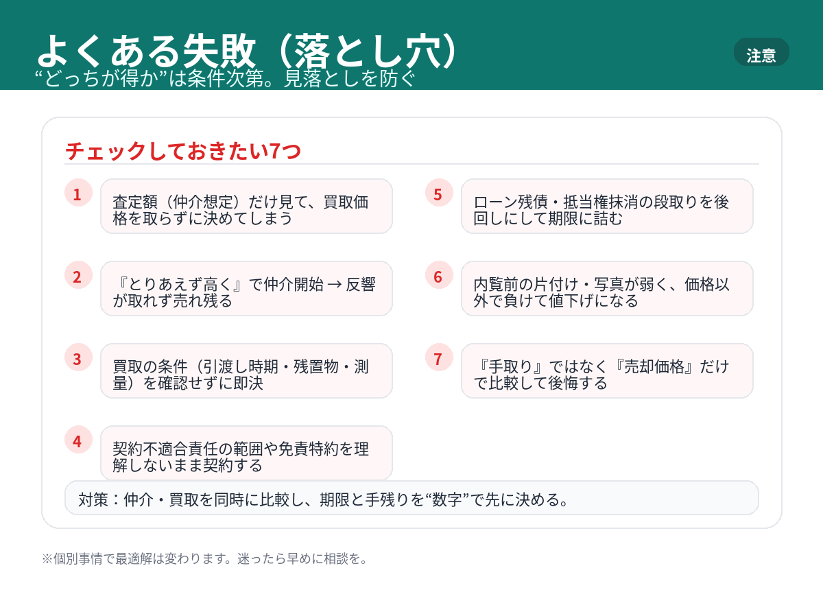Click the red number 2 badge
823x590 pixels.
pyautogui.click(x=78, y=276)
